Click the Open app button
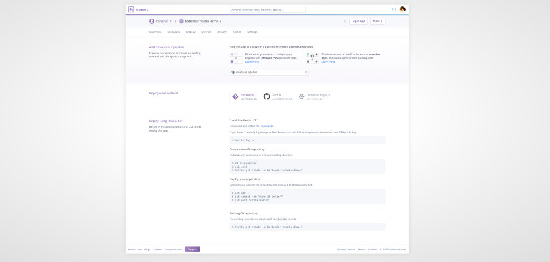 pos(358,21)
